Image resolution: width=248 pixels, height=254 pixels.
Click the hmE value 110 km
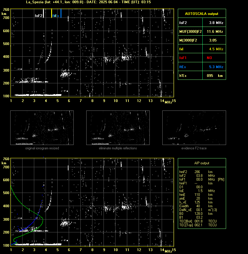pos(204,195)
